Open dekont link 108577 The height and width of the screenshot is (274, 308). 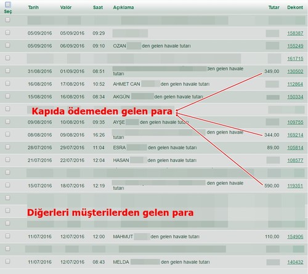click(x=295, y=160)
